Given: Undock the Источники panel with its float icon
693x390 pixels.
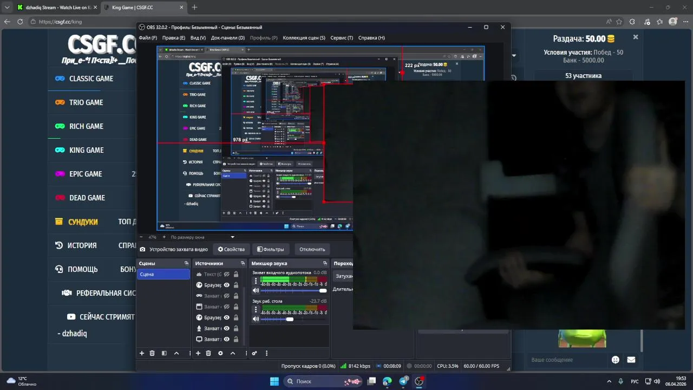Looking at the screenshot, I should [242, 263].
